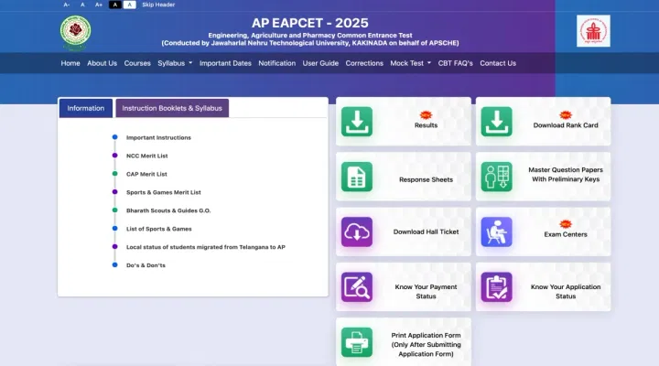
Task: Open the CAP Merit List link
Action: coord(146,174)
